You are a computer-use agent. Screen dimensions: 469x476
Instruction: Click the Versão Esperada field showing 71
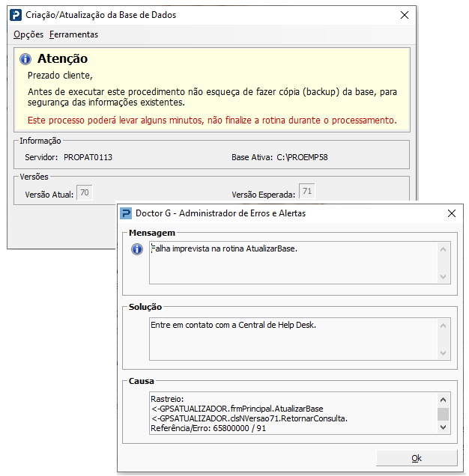(306, 191)
